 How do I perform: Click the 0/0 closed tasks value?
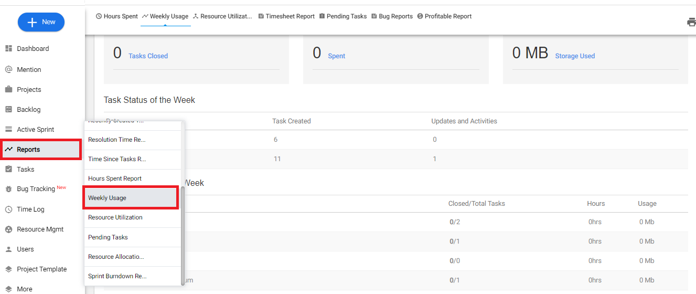[455, 260]
